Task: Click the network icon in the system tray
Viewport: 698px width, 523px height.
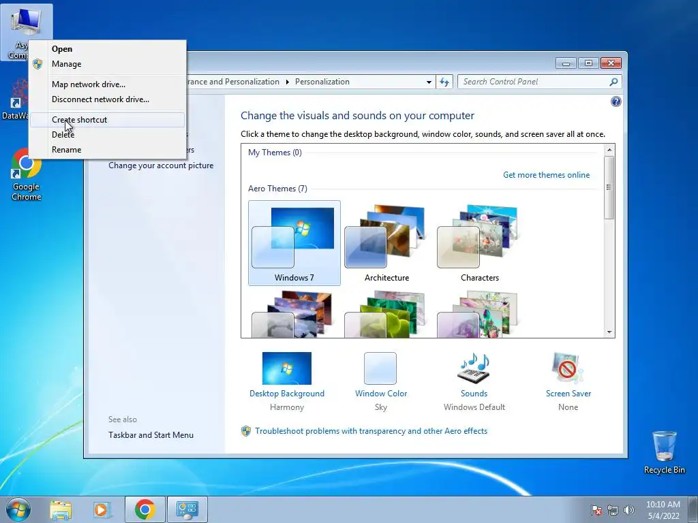Action: [613, 510]
